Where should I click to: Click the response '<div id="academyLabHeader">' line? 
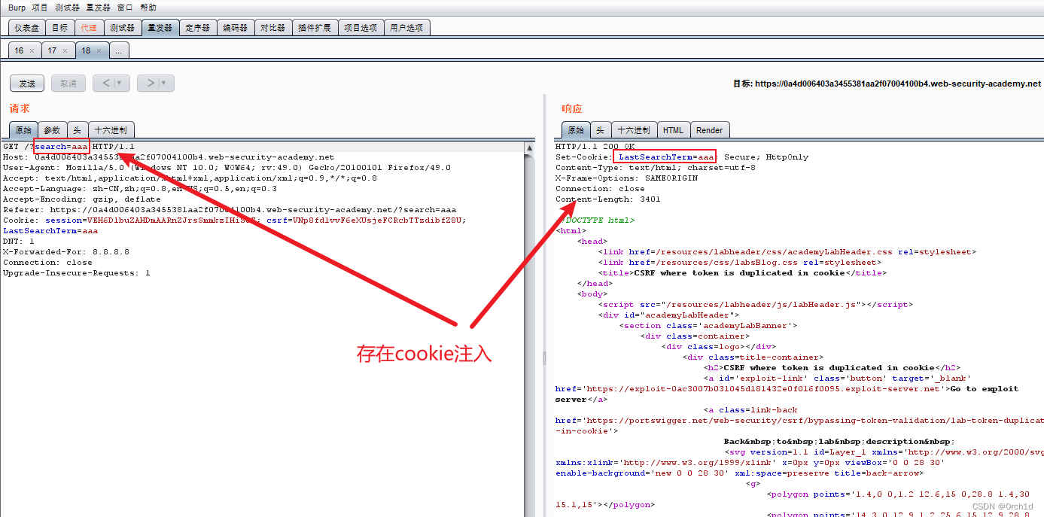[x=668, y=315]
